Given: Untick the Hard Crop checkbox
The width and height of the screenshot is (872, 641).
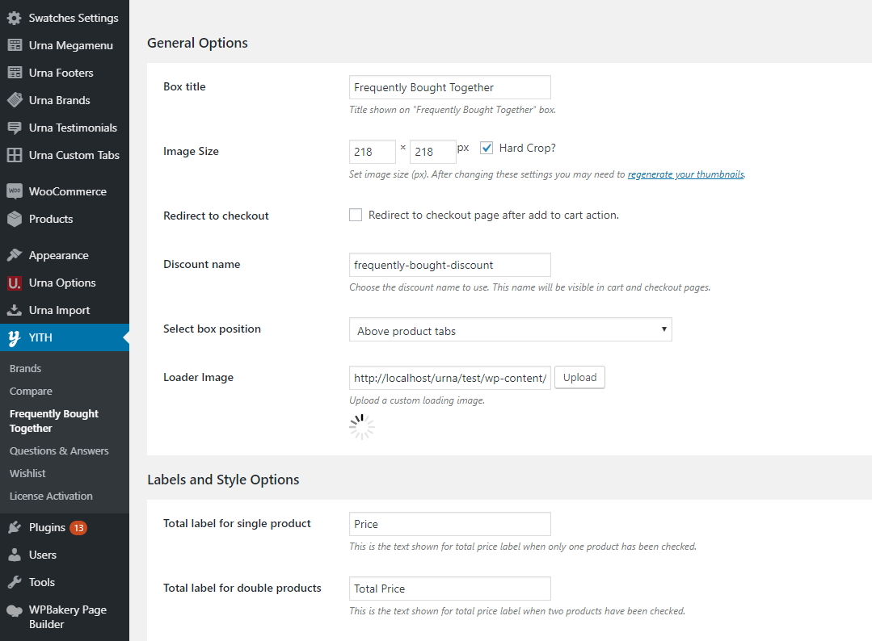Looking at the screenshot, I should click(x=487, y=148).
